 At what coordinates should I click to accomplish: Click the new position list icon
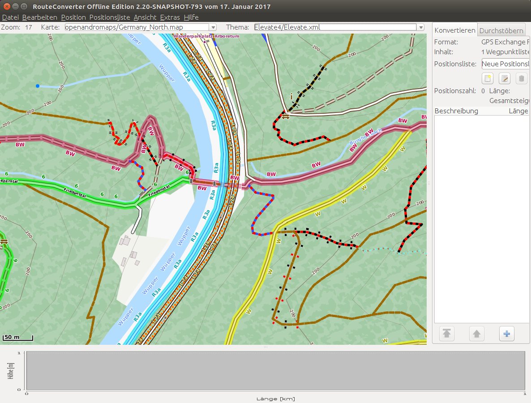(487, 79)
